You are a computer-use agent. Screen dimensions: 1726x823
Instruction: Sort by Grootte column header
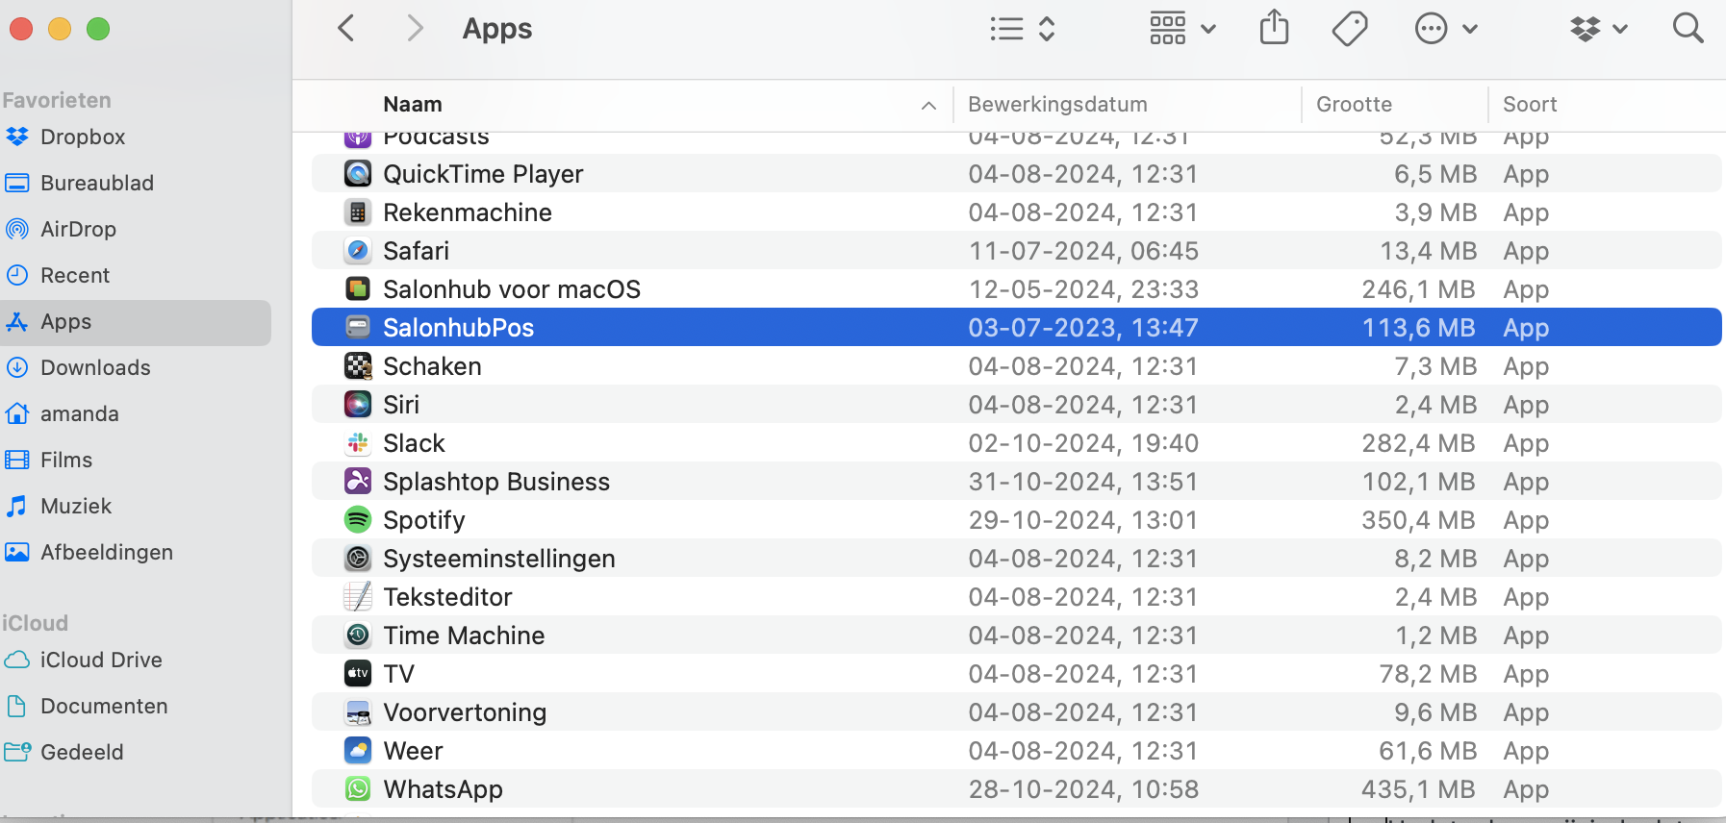point(1354,104)
